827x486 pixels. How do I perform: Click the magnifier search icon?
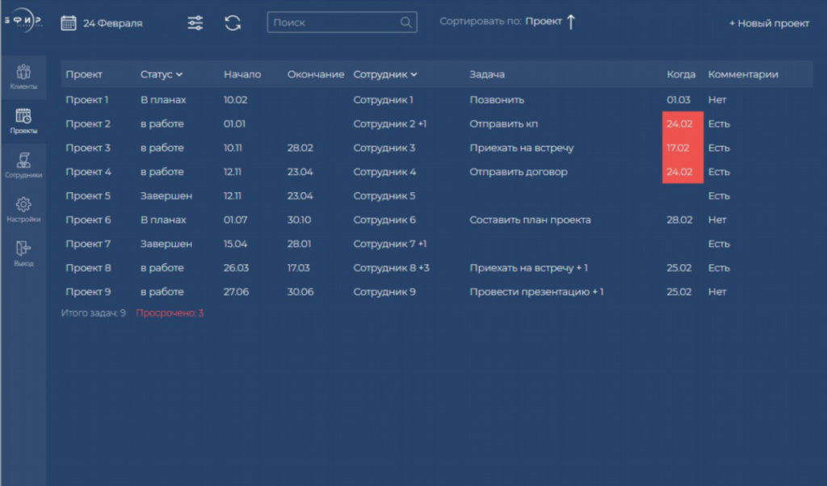405,23
